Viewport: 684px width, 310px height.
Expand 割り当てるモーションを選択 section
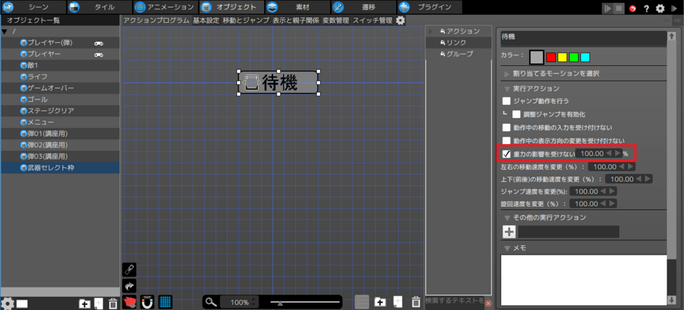(507, 74)
